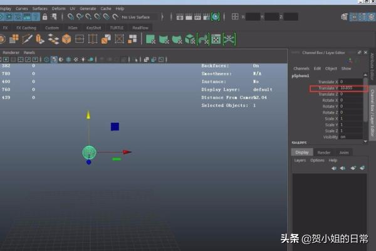Click the pencil on plane shelf icon
The image size is (376, 251).
click(27, 39)
